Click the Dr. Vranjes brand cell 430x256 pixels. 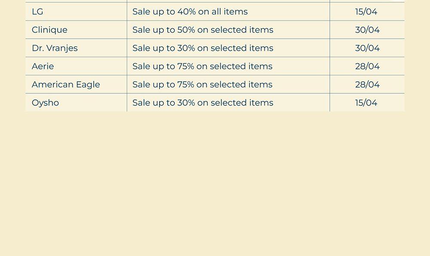point(55,48)
